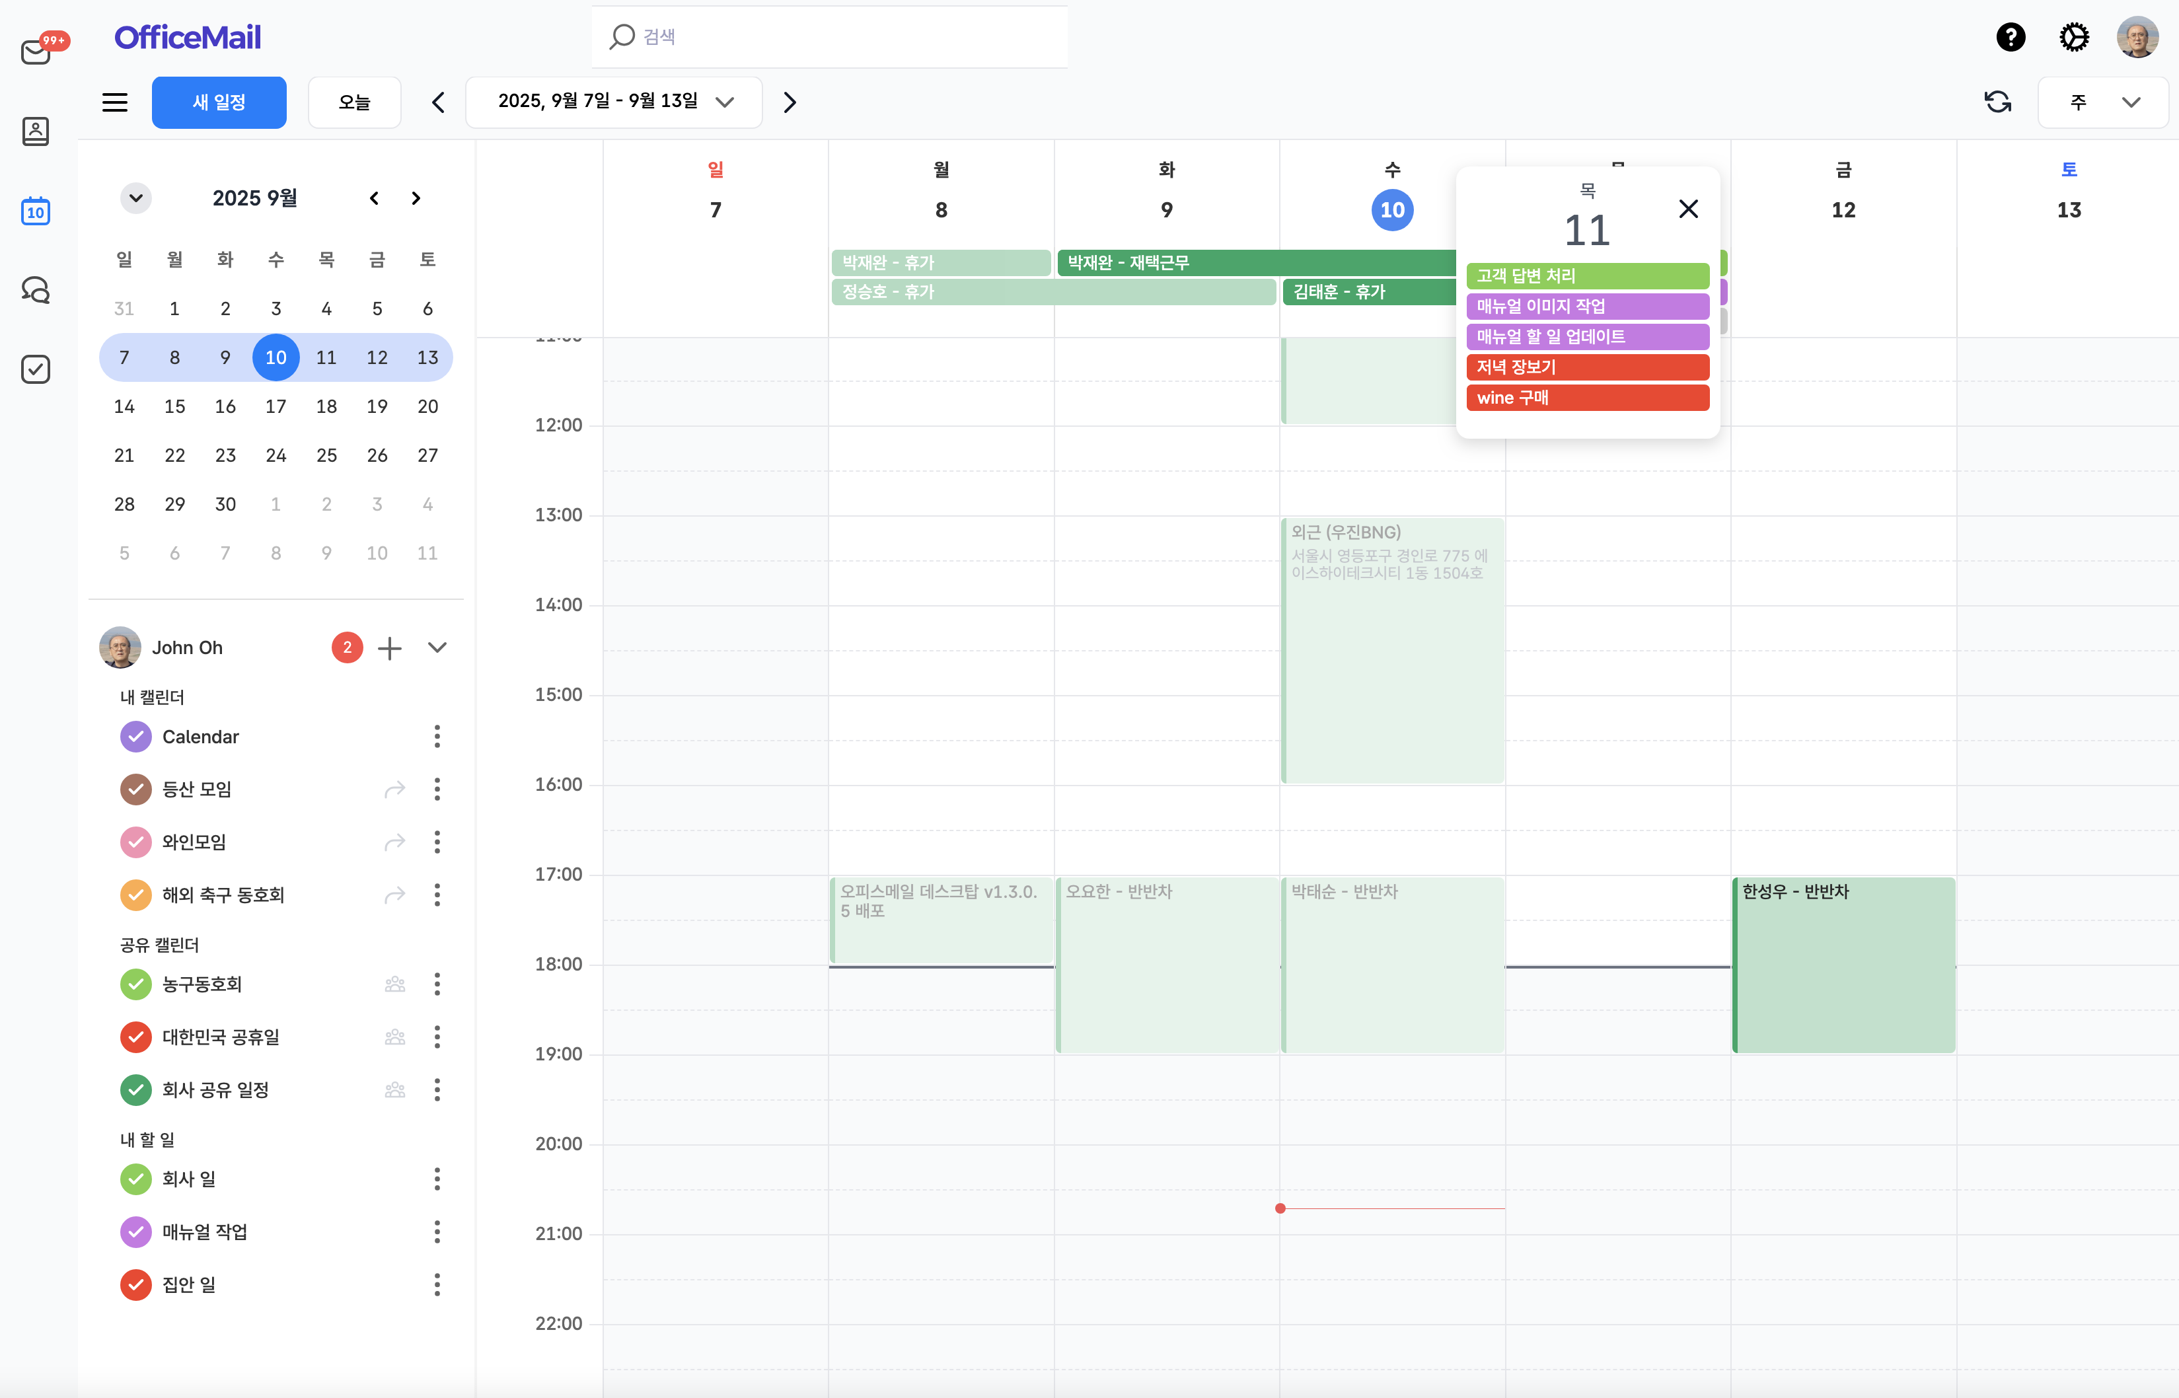Open the week view dropdown
This screenshot has height=1398, width=2179.
pos(2103,102)
